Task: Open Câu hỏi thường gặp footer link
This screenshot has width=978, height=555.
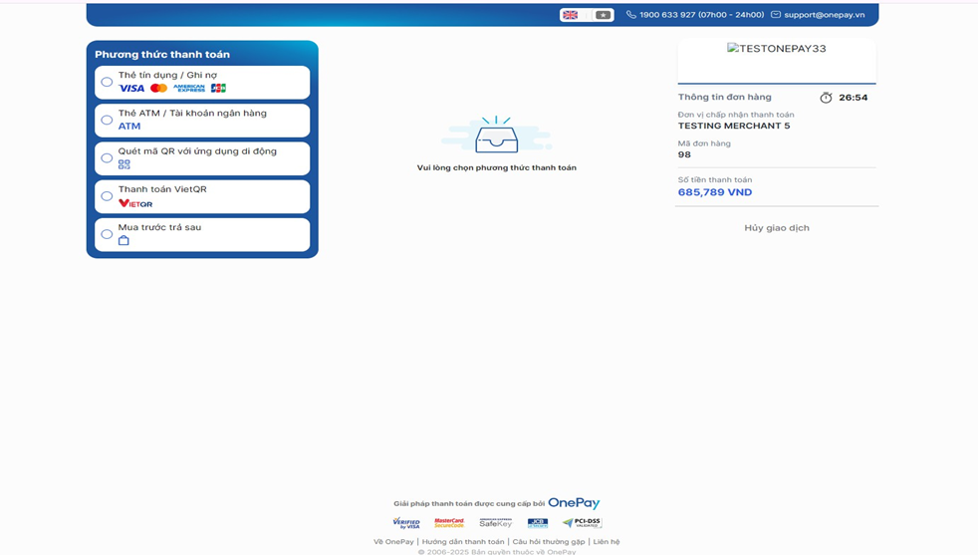Action: [x=549, y=542]
